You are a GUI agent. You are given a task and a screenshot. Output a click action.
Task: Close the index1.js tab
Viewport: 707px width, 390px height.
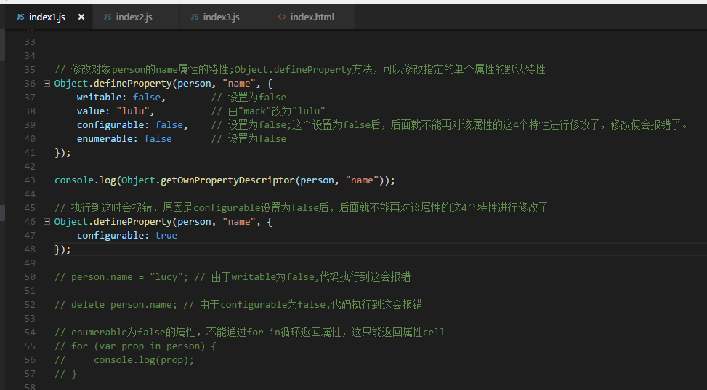tap(81, 17)
